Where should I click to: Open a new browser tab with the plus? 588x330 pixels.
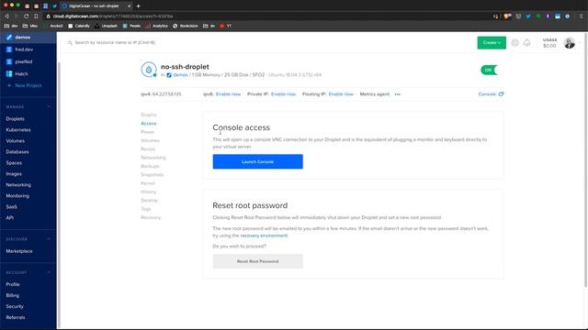(139, 6)
